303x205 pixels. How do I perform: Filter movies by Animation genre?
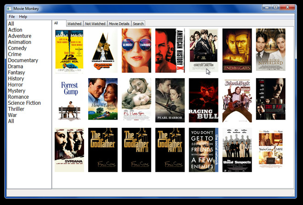coord(20,42)
